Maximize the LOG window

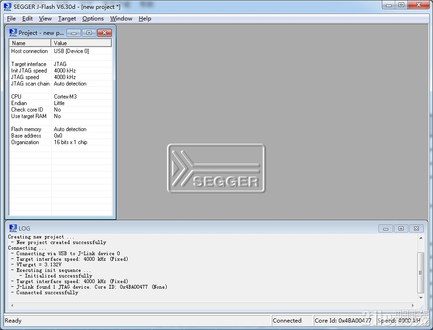pyautogui.click(x=401, y=228)
